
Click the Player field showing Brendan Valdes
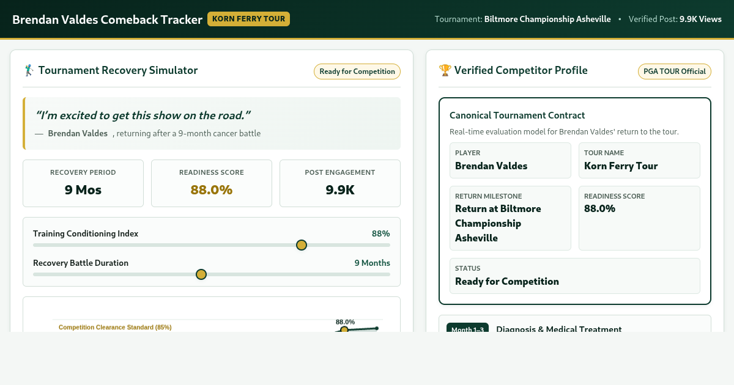[x=510, y=160]
